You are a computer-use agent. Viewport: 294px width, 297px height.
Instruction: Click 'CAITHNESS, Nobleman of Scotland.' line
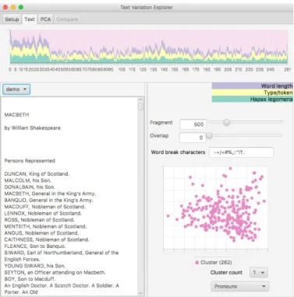[47, 239]
